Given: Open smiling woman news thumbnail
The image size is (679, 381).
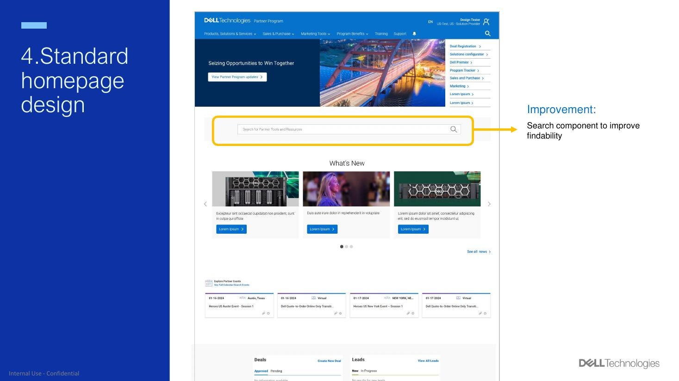Looking at the screenshot, I should point(346,189).
